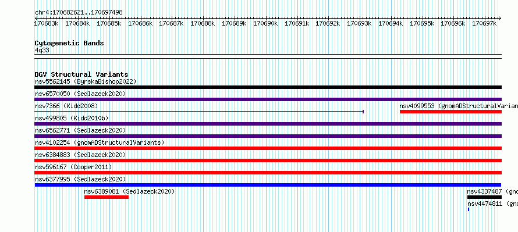Open nsv4099553 gnomAD variant label

tap(459, 106)
